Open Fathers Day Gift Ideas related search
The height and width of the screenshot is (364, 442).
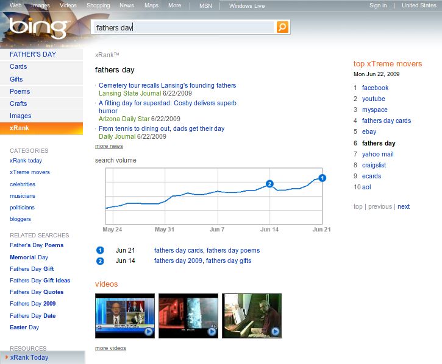point(40,281)
